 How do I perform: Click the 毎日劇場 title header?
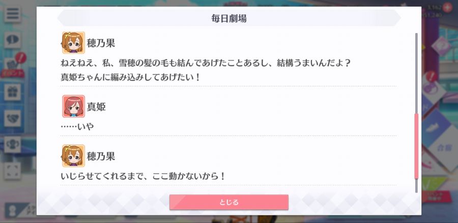coord(229,18)
